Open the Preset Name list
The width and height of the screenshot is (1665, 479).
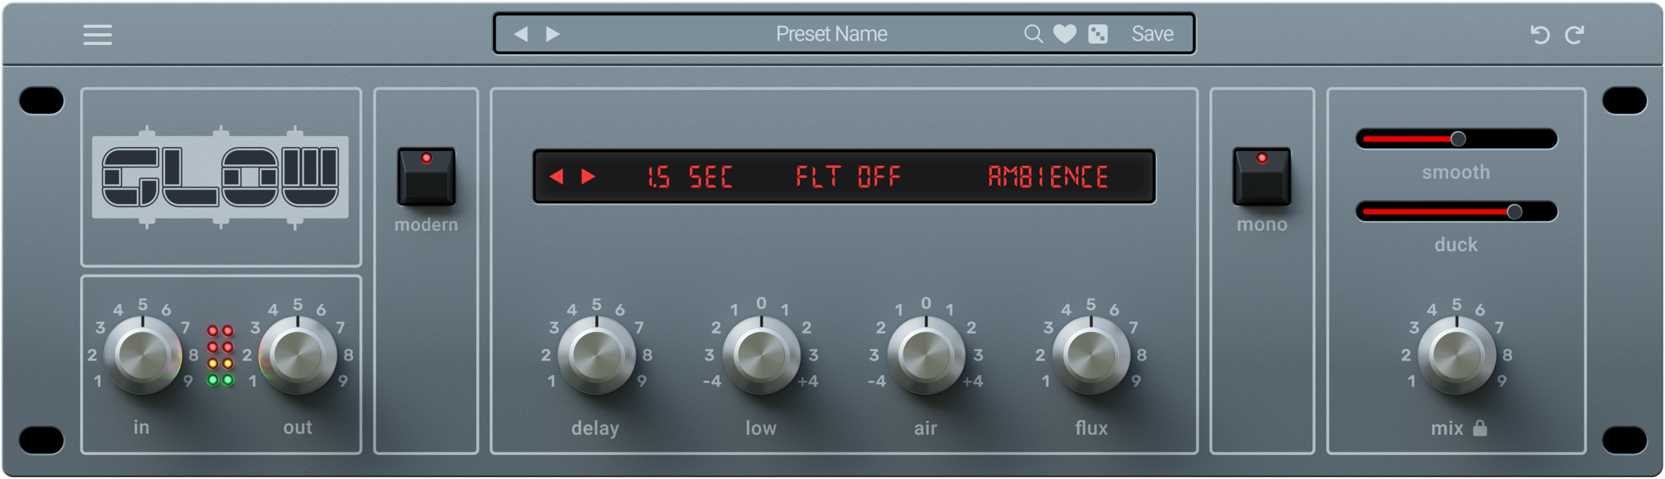pyautogui.click(x=831, y=34)
